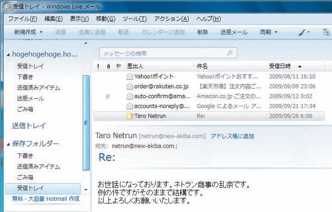Collapse the hogehogehoge.ho... account tree
This screenshot has height=212, width=332.
pos(8,55)
